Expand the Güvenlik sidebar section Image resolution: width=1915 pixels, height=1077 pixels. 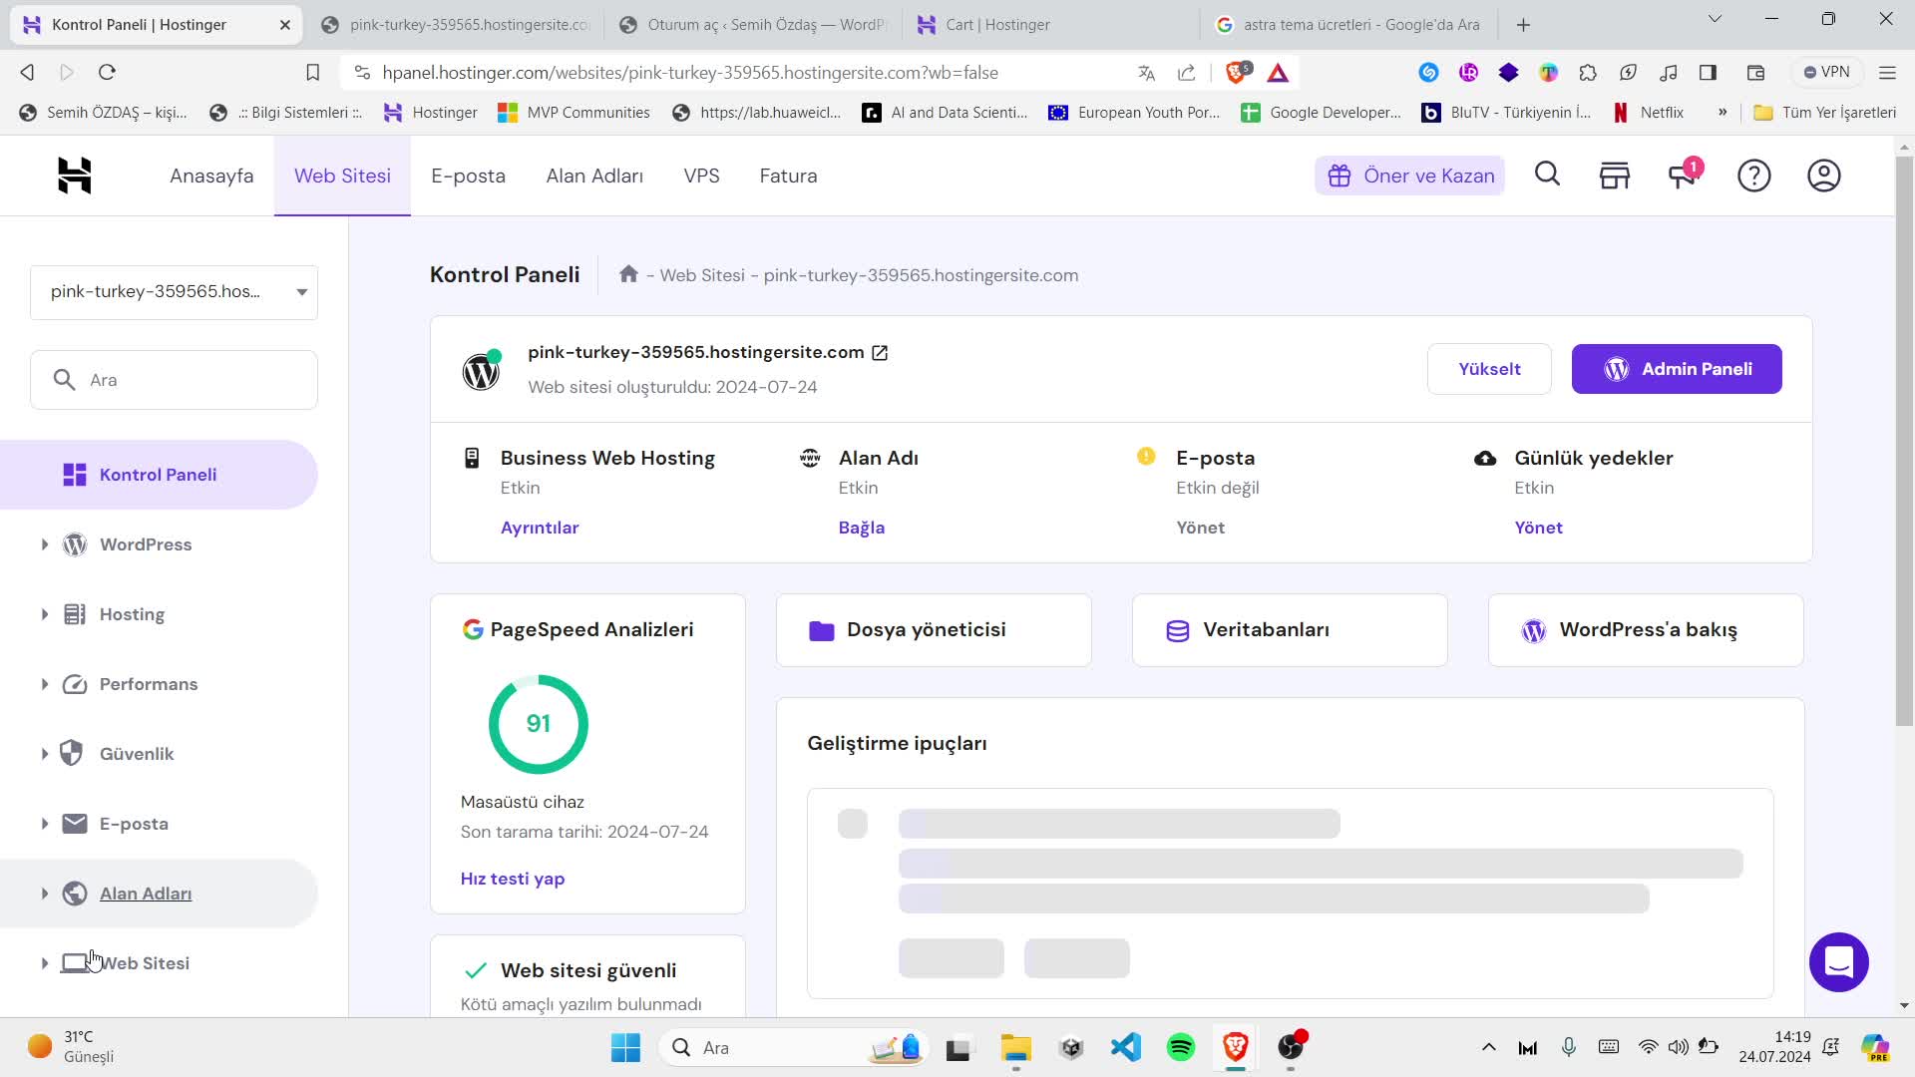(45, 754)
